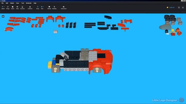The width and height of the screenshot is (186, 104).
Task: Open the list panel icon next to SIGN IN
Action: point(179,8)
